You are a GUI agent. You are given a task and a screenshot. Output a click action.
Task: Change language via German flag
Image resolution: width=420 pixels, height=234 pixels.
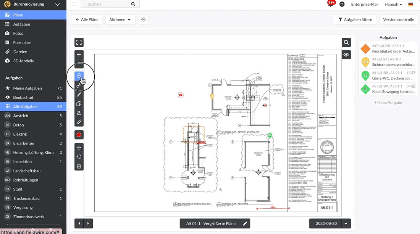point(410,4)
